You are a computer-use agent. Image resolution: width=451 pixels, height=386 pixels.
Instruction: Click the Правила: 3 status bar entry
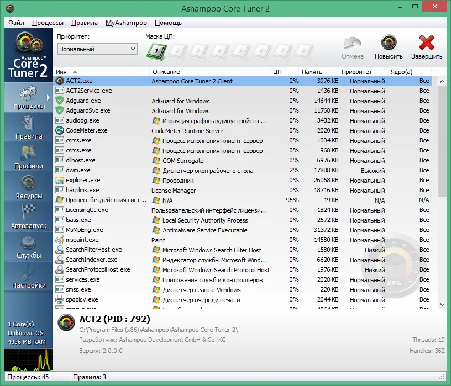pyautogui.click(x=90, y=377)
